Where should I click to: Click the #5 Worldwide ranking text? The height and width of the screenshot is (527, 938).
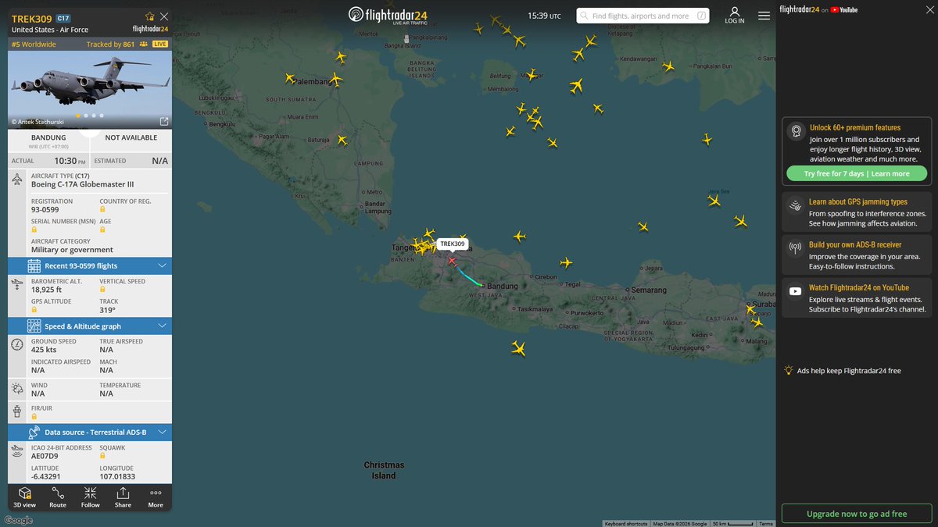pos(34,45)
